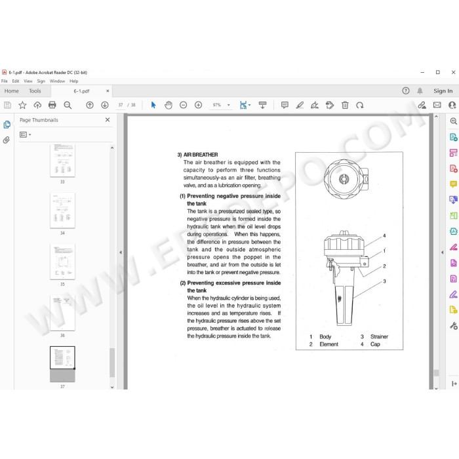The height and width of the screenshot is (459, 459).
Task: Open More Tools wrench icon
Action: click(x=454, y=325)
